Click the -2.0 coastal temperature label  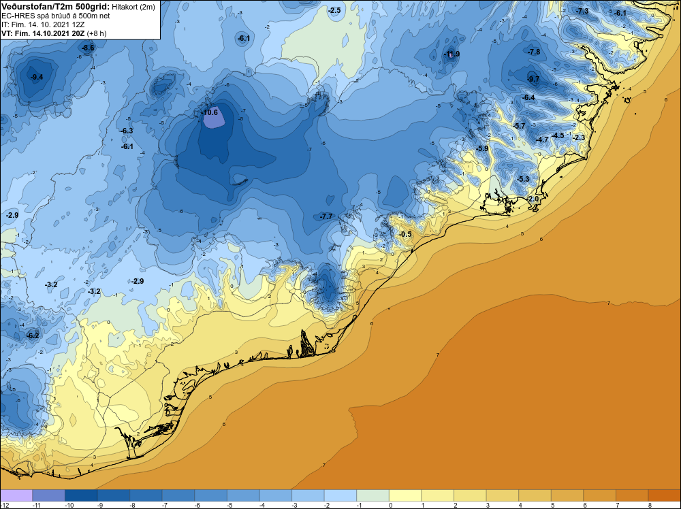[533, 199]
